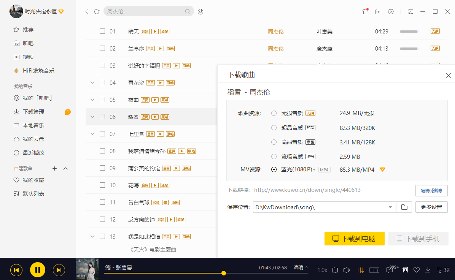
Task: Click the 更多设置 button
Action: pos(431,207)
